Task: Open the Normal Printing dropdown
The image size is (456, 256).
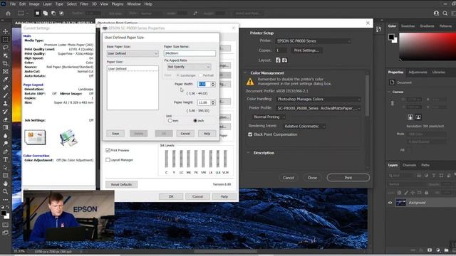Action: [268, 117]
